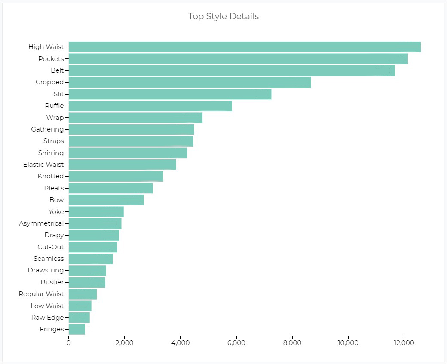This screenshot has height=364, width=447.
Task: Click the Shirring bar
Action: click(x=128, y=153)
